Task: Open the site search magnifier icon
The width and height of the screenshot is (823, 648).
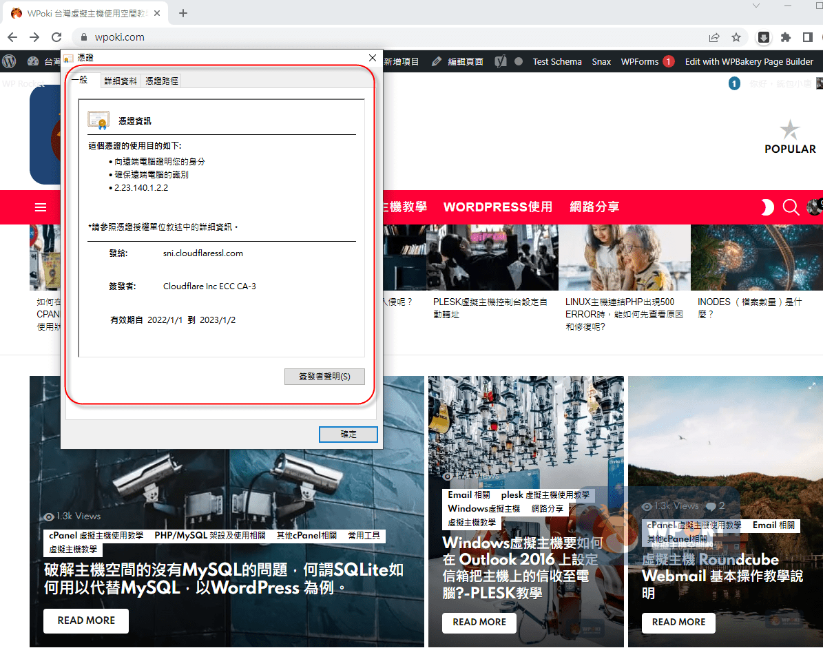Action: tap(791, 207)
